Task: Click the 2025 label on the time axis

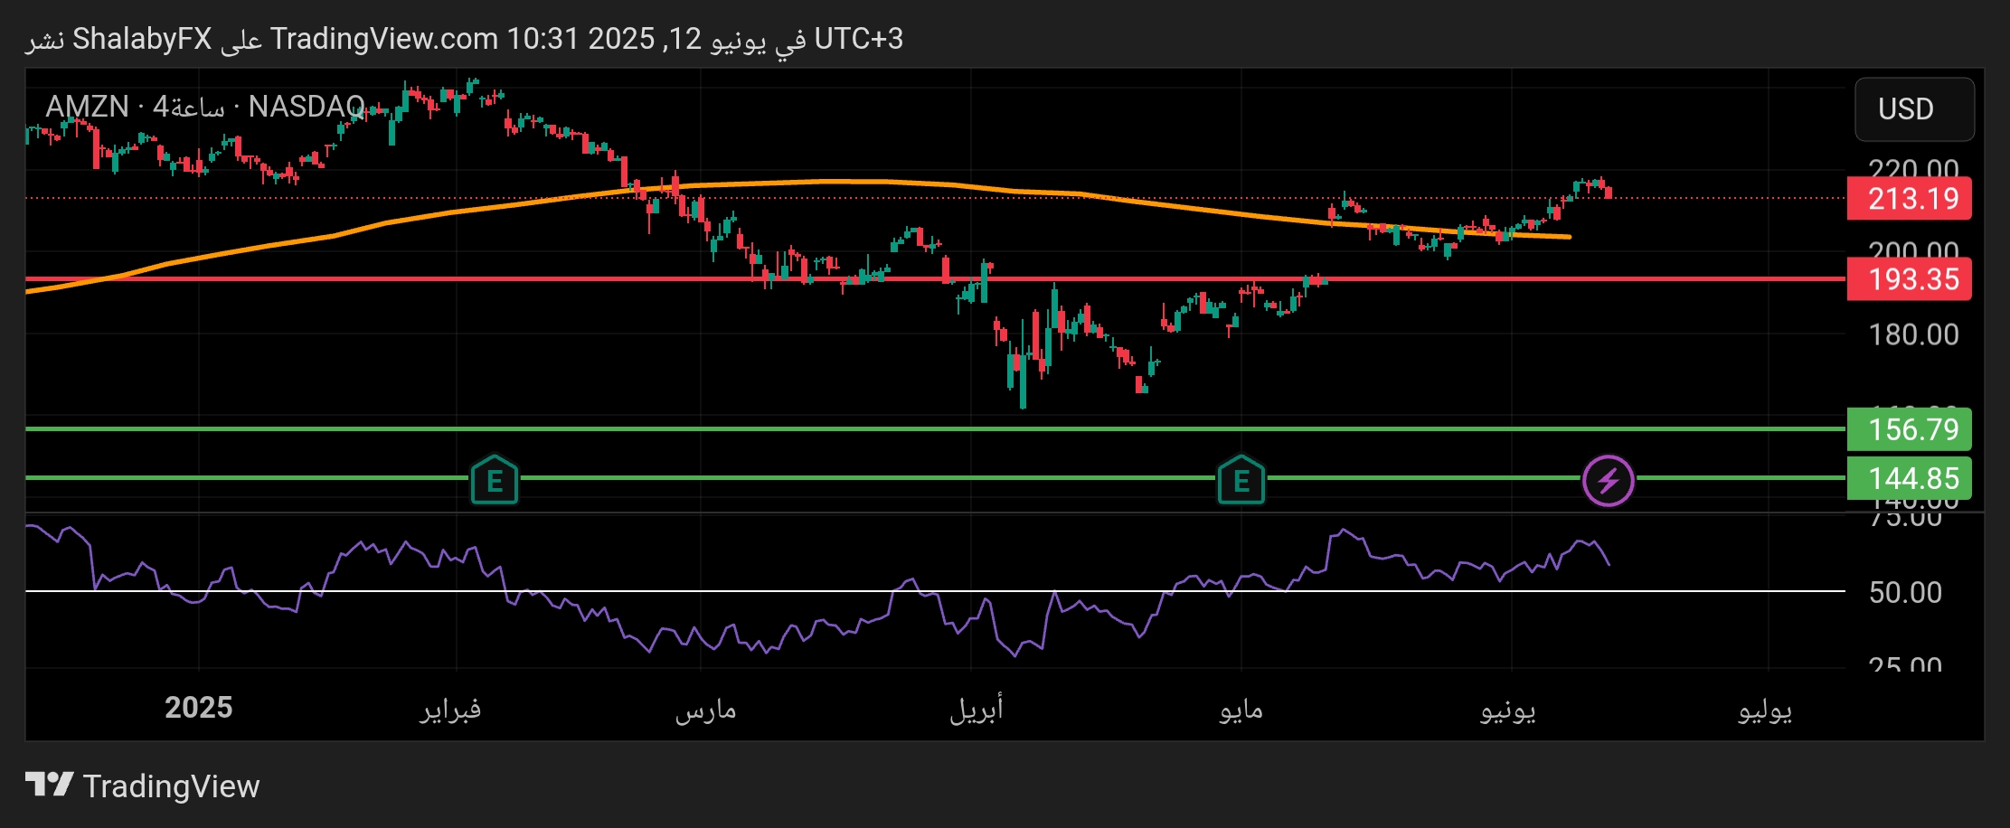Action: coord(199,708)
